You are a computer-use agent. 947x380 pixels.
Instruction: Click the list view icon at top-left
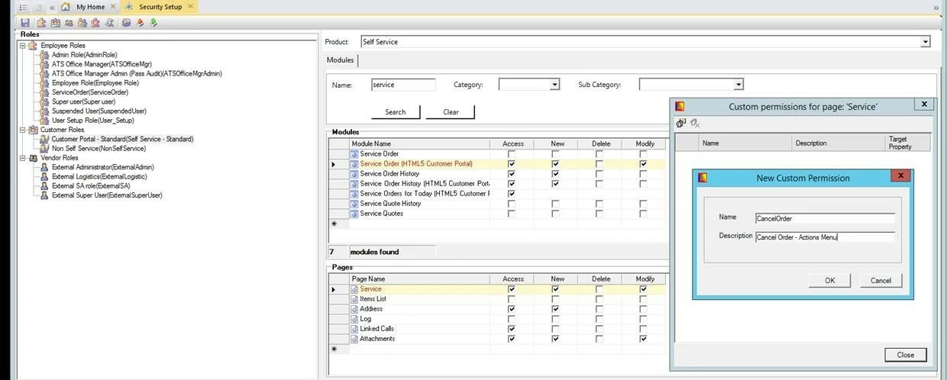[x=23, y=7]
